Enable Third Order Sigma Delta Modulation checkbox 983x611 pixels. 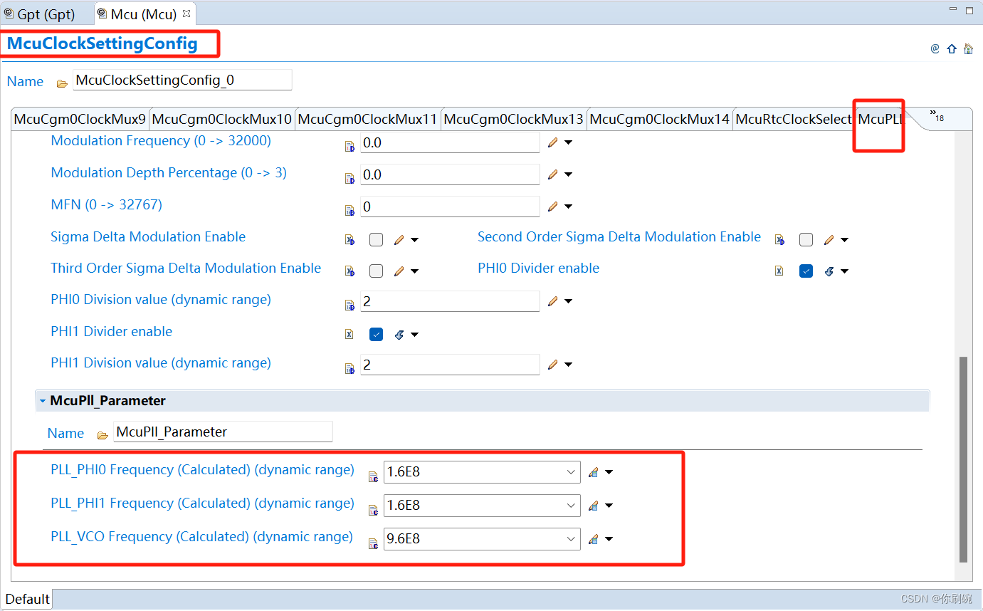click(377, 271)
